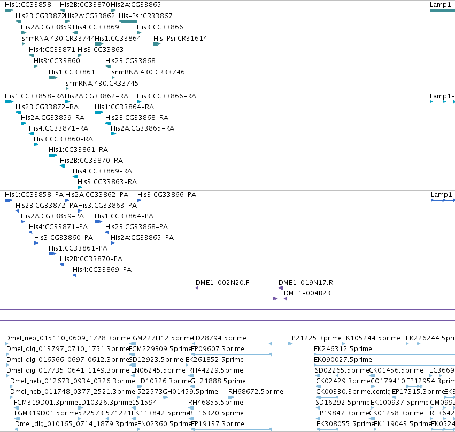Select the Lamp1 gene feature bar
Image resolution: width=455 pixels, height=432 pixels.
(x=442, y=10)
